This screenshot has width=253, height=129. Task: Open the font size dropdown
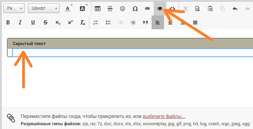[x=14, y=8]
